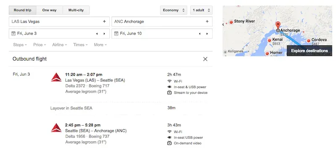Screen dimensions: 336x156
Task: Open the 1 adult passenger dropdown
Action: click(201, 10)
